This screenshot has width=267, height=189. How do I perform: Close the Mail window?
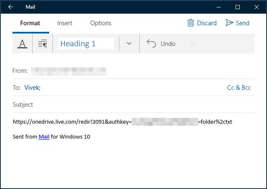tap(257, 7)
